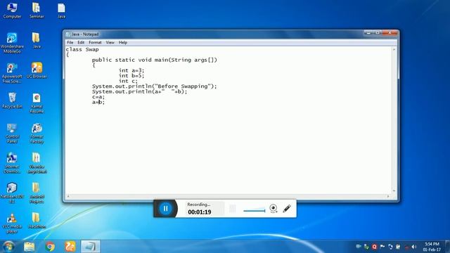Screen dimensions: 450x253
Task: Select the NetBeans IDE desktop shortcut
Action: click(12, 193)
